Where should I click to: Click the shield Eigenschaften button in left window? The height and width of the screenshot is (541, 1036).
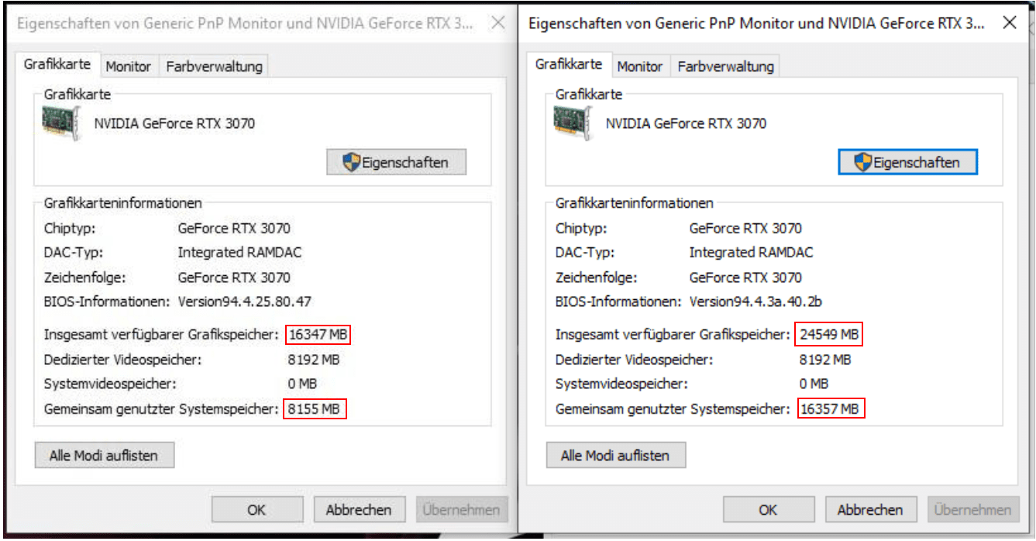397,163
